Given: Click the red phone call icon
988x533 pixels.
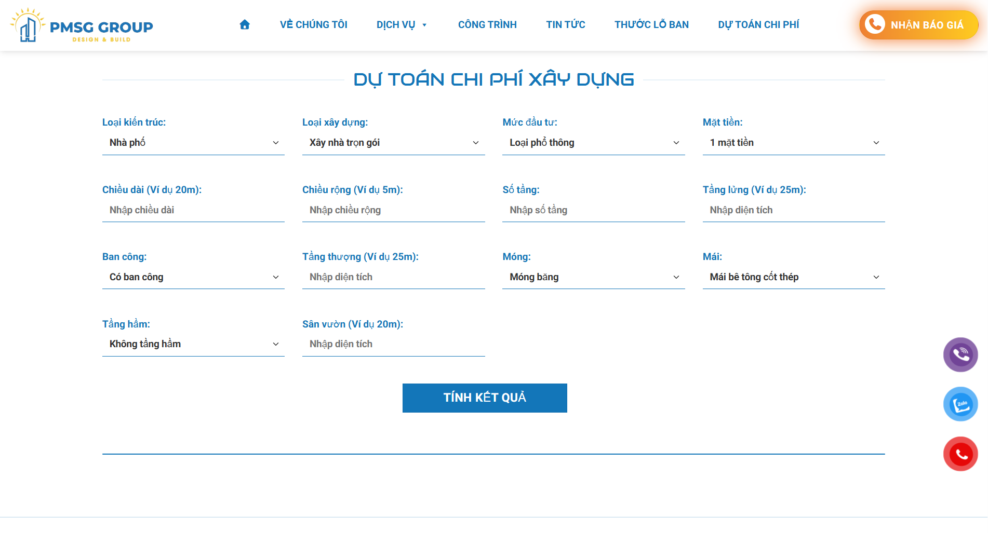Looking at the screenshot, I should (960, 454).
